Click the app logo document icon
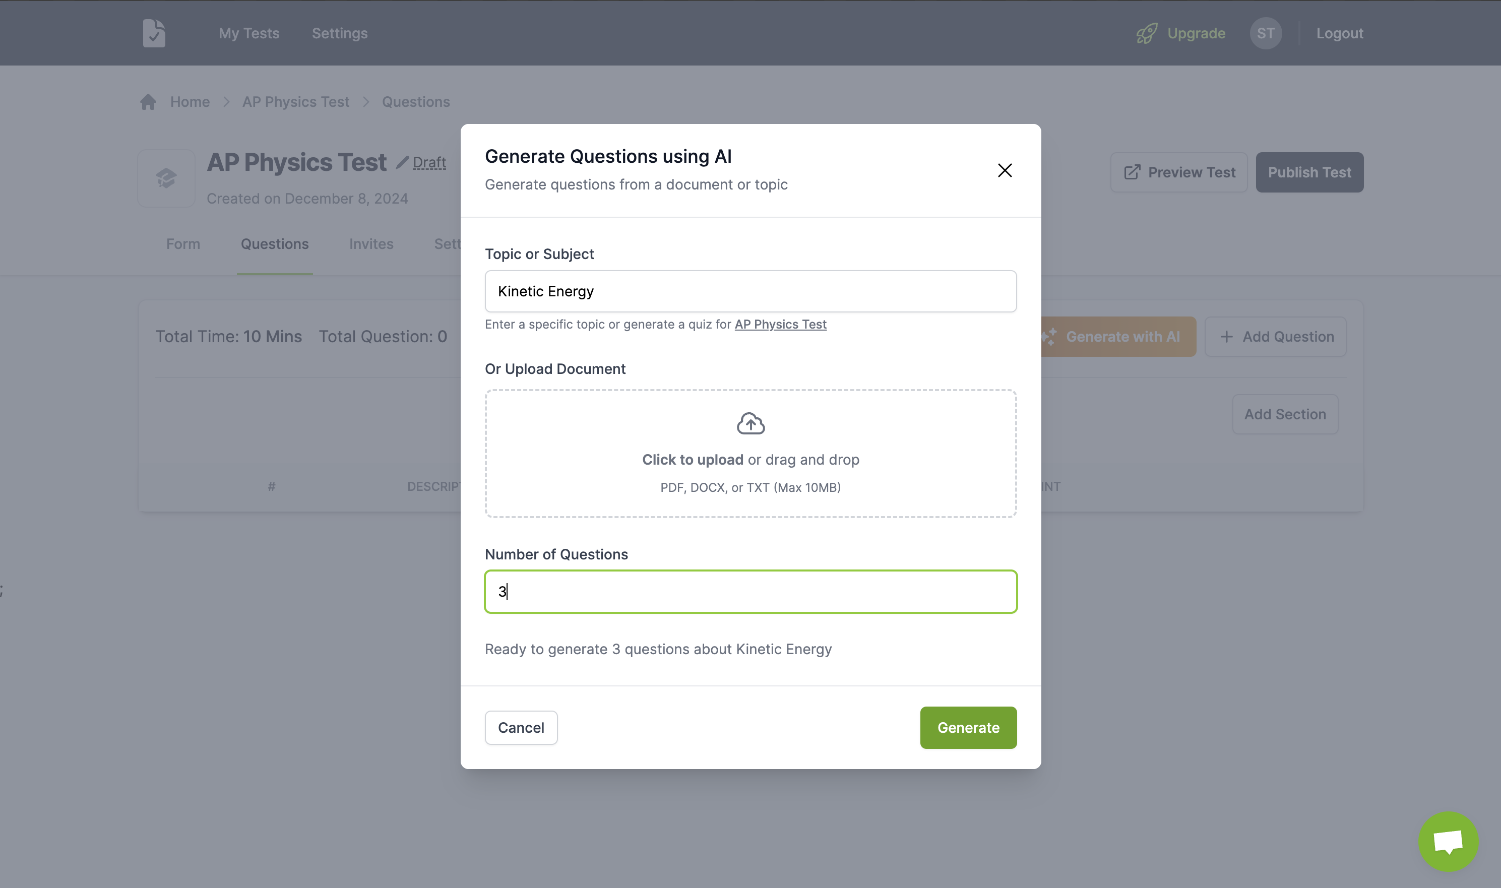The width and height of the screenshot is (1501, 888). click(154, 33)
